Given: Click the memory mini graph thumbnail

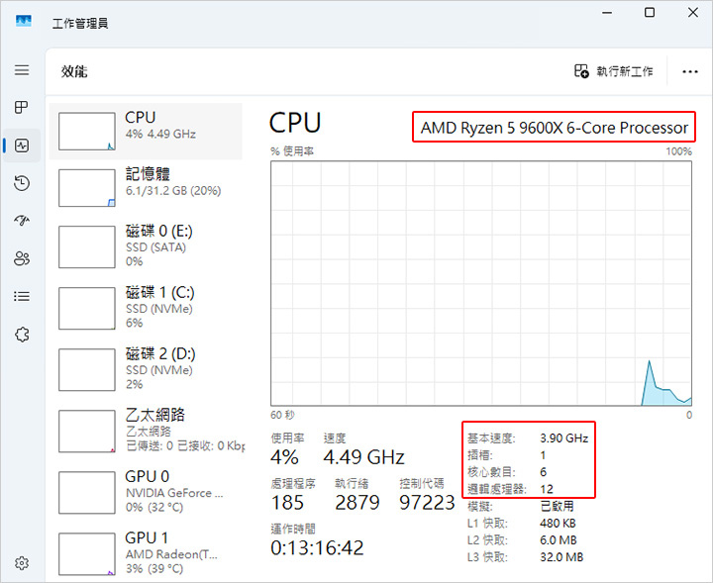Looking at the screenshot, I should point(87,188).
